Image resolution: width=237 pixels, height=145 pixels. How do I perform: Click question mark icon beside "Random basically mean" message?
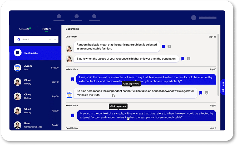[169, 47]
